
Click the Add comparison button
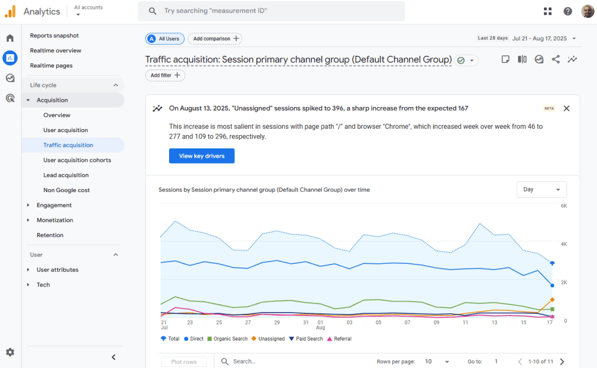tap(215, 38)
